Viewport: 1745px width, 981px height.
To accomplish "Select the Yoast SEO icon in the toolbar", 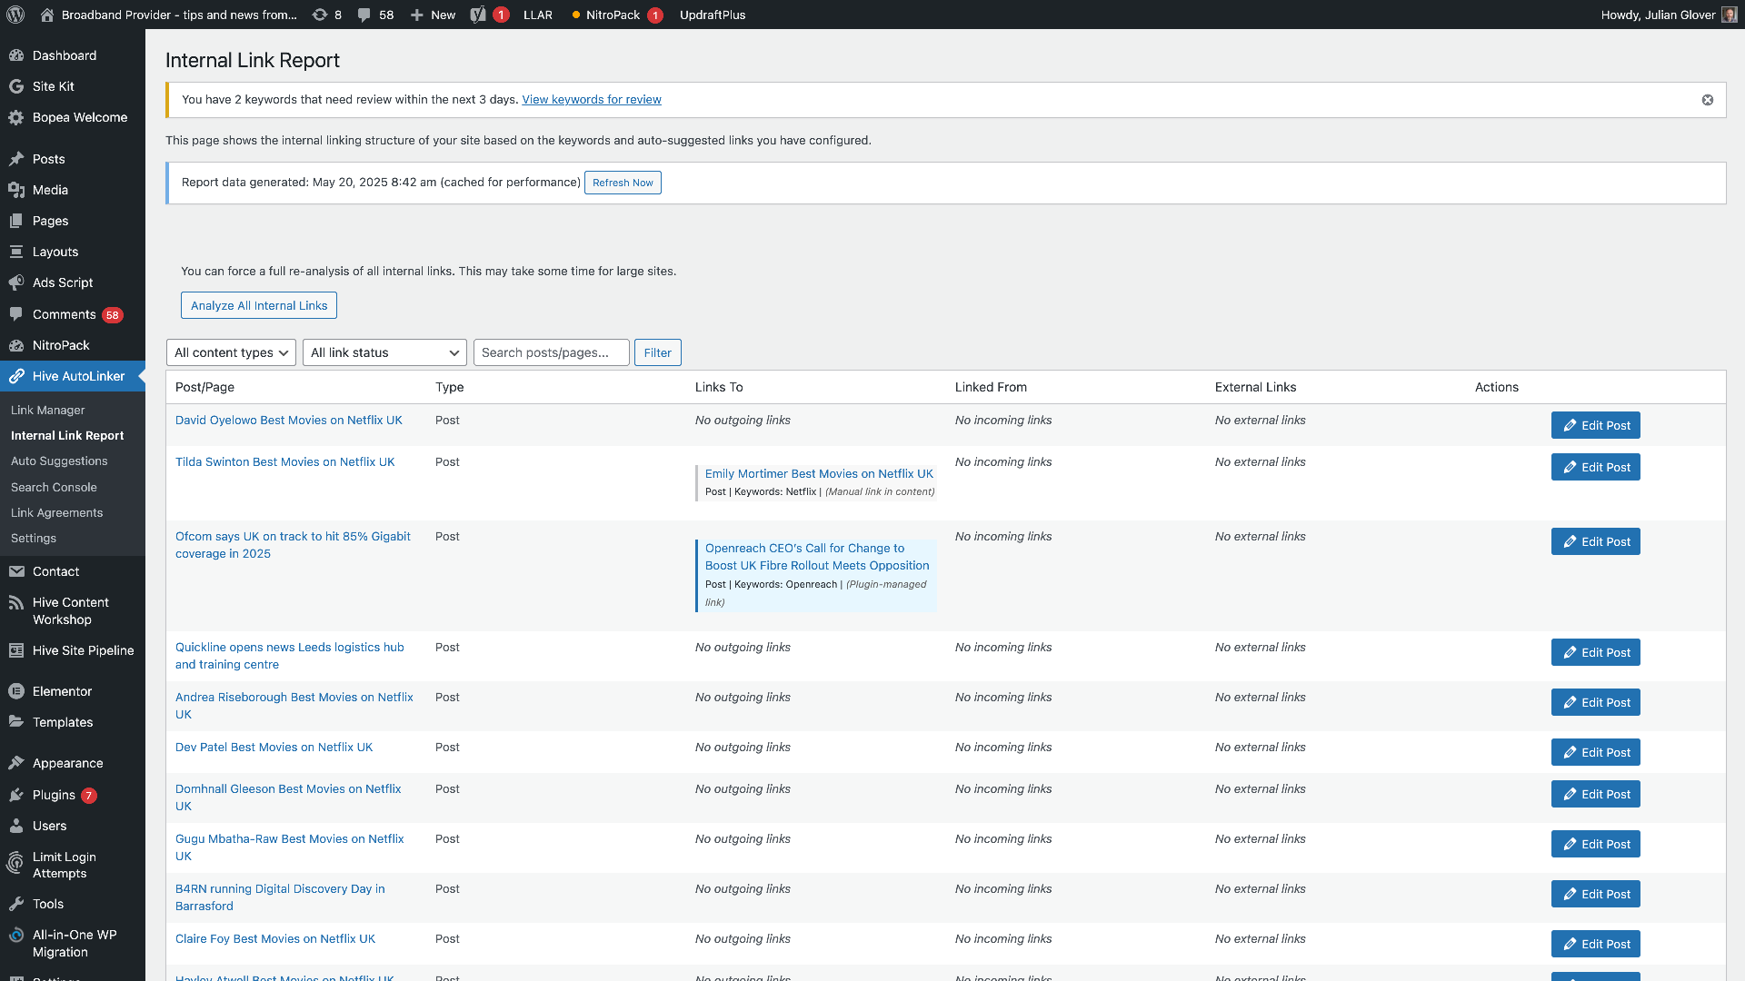I will tap(479, 15).
